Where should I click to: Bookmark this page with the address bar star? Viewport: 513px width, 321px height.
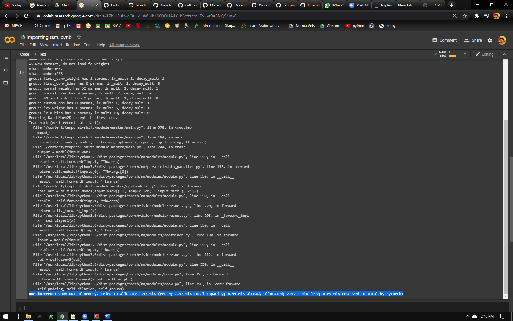465,16
